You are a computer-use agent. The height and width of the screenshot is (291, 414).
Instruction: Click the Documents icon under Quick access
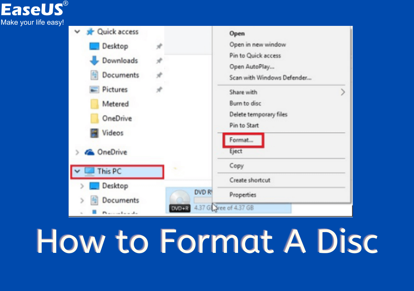click(x=94, y=75)
